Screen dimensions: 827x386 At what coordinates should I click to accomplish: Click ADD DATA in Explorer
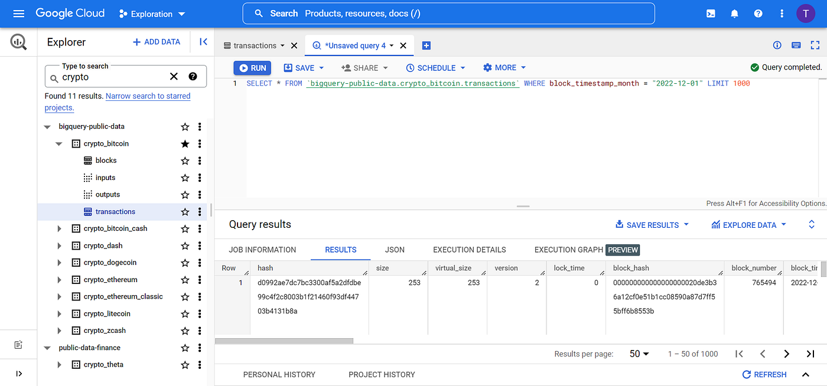156,42
